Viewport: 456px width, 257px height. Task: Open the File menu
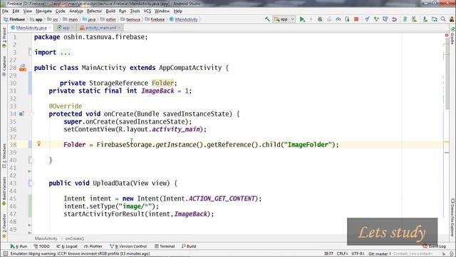pos(5,11)
